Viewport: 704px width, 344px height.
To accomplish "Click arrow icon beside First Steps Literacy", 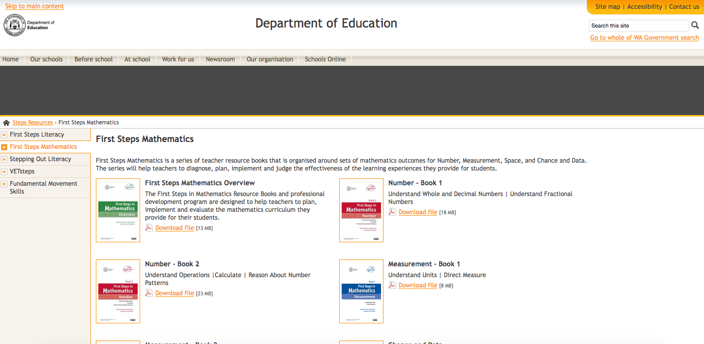I will (x=4, y=135).
